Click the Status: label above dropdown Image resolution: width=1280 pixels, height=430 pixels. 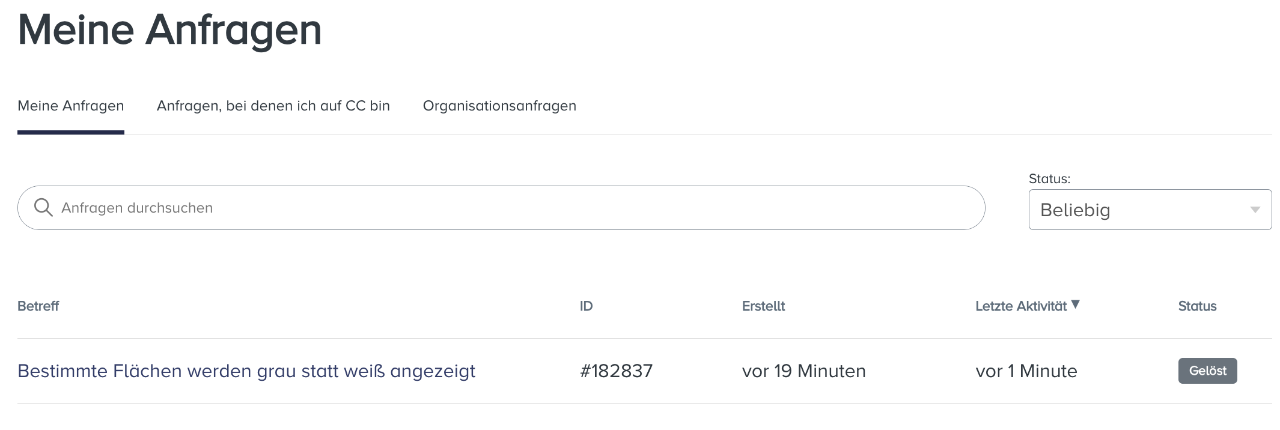click(x=1049, y=179)
